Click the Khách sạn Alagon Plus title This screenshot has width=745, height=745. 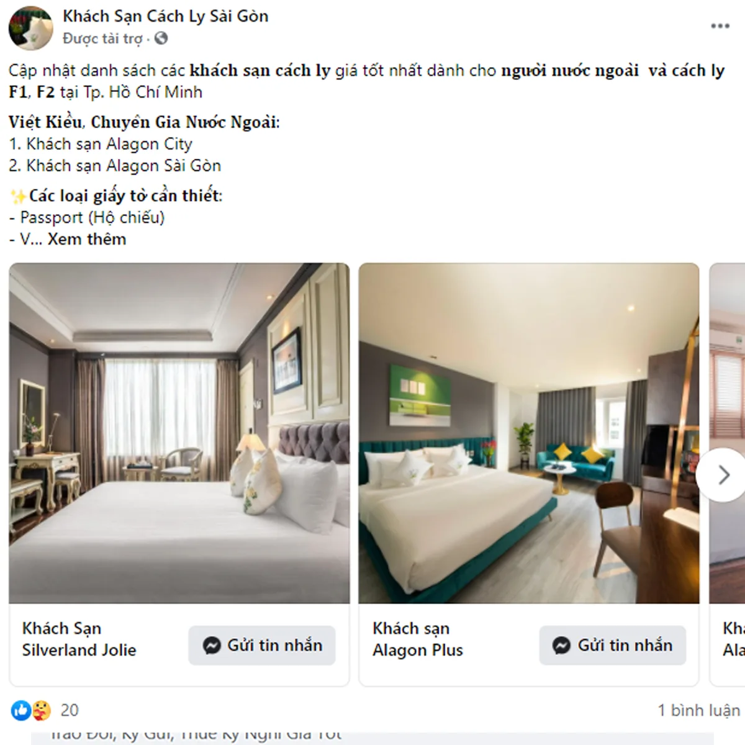pyautogui.click(x=418, y=639)
